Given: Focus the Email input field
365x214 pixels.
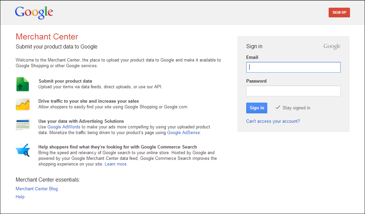Looking at the screenshot, I should 293,67.
